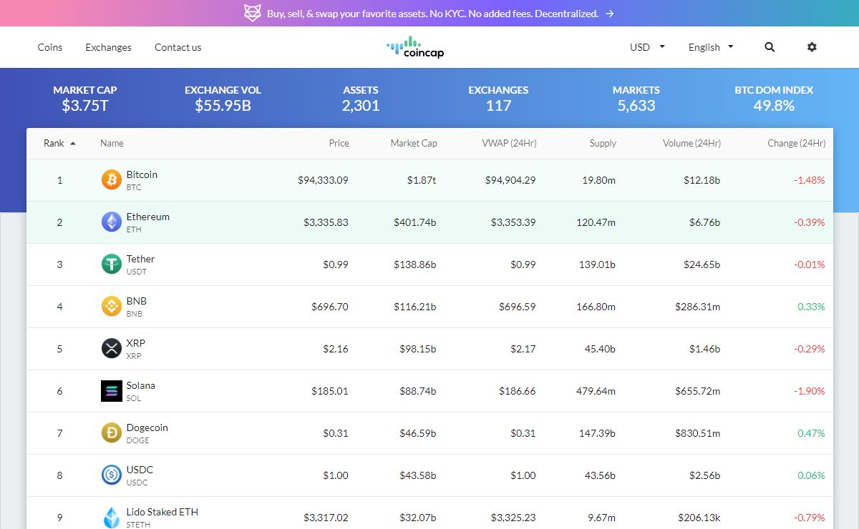Click the Solana coin icon

pos(111,391)
